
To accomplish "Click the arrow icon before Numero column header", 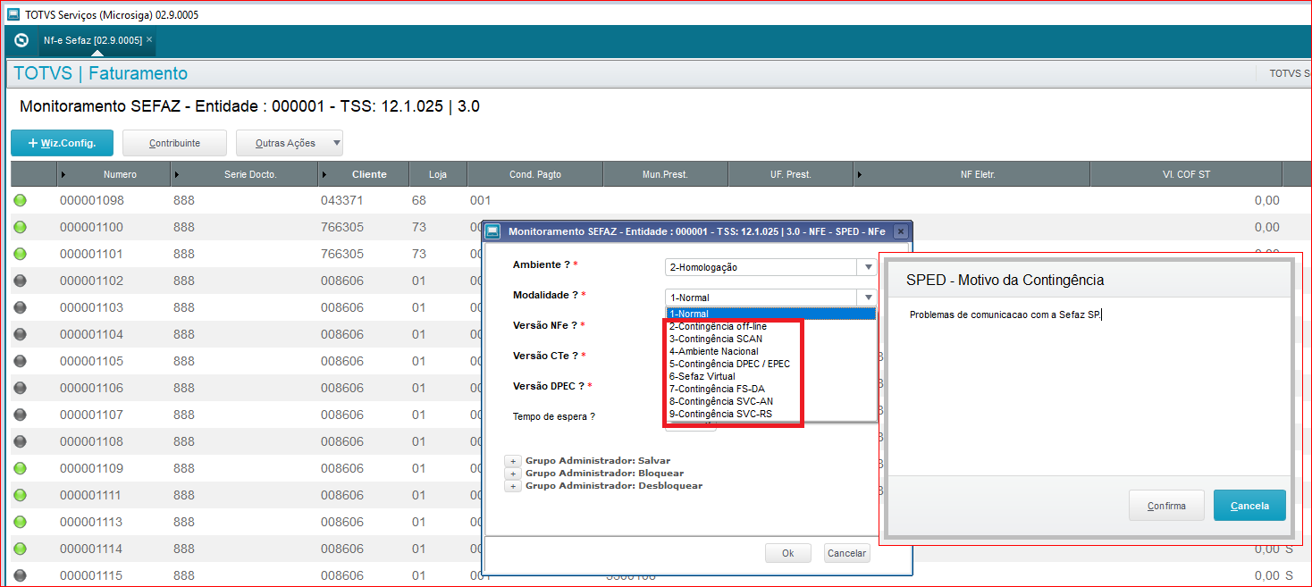I will coord(63,174).
